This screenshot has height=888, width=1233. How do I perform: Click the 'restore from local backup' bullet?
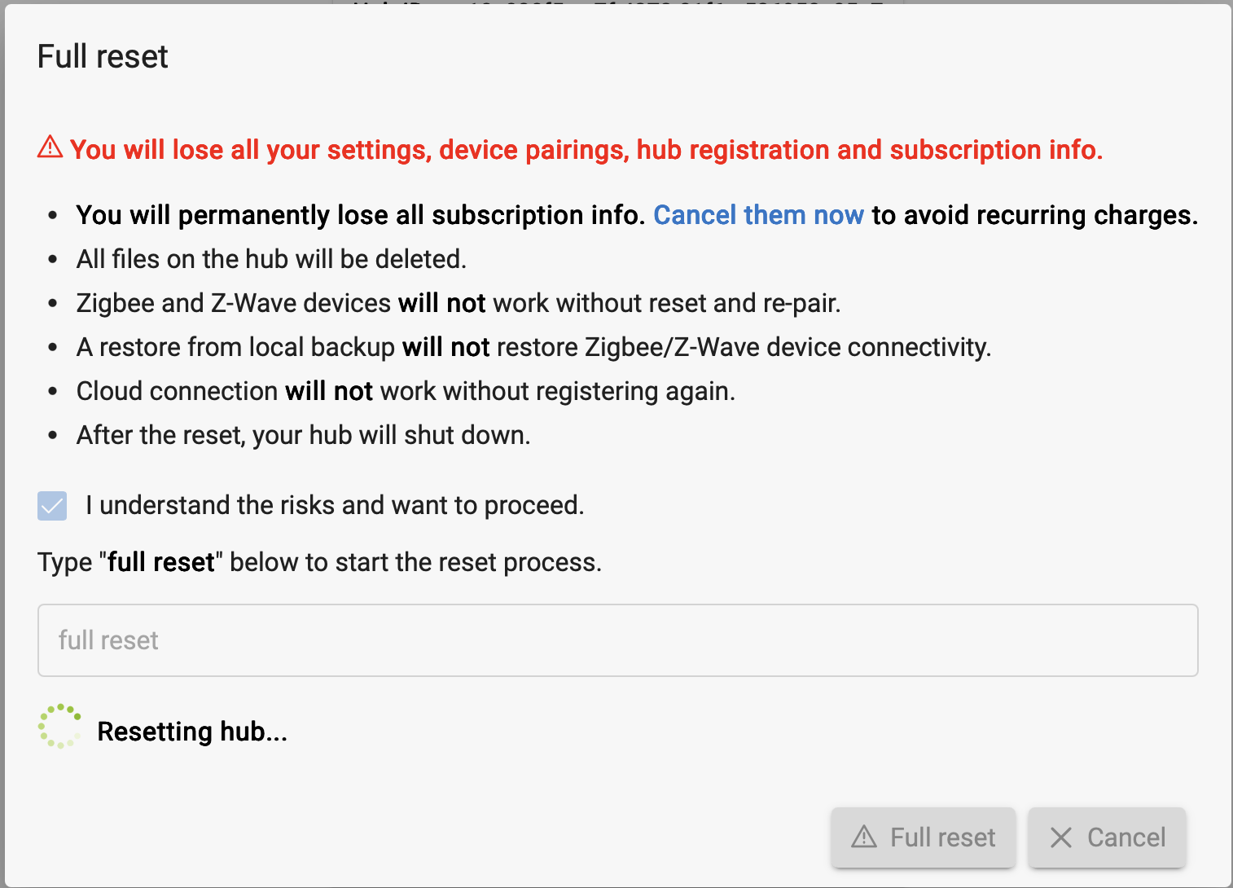[534, 347]
